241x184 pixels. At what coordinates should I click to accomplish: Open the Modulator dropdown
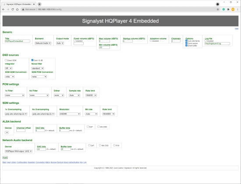point(70,114)
